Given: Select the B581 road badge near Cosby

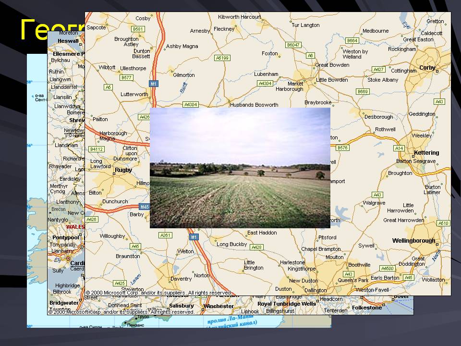Looking at the screenshot, I should (138, 29).
